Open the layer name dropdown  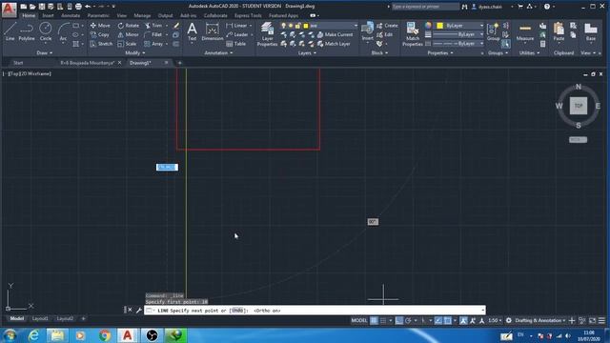click(x=319, y=26)
